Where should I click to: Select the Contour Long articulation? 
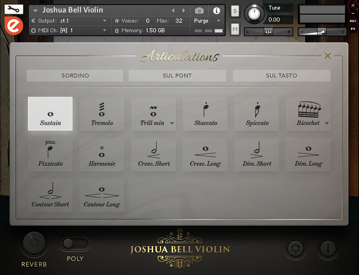point(102,195)
